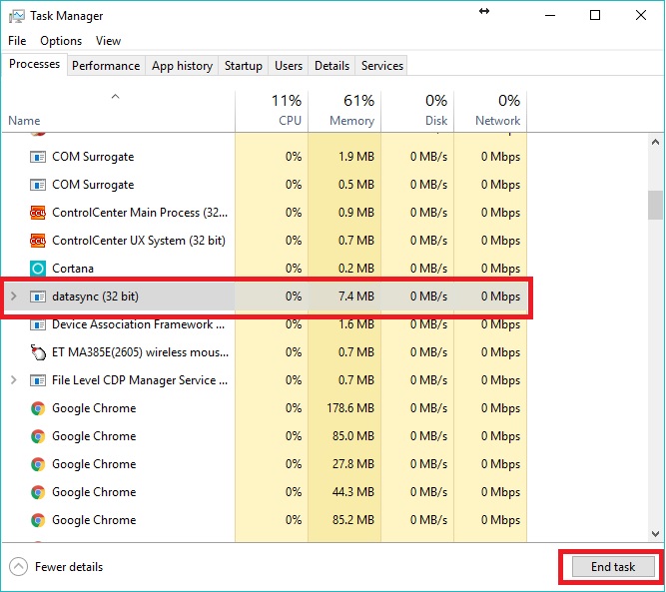Expand the File Level CDP Manager Service group
This screenshot has height=592, width=666.
14,380
